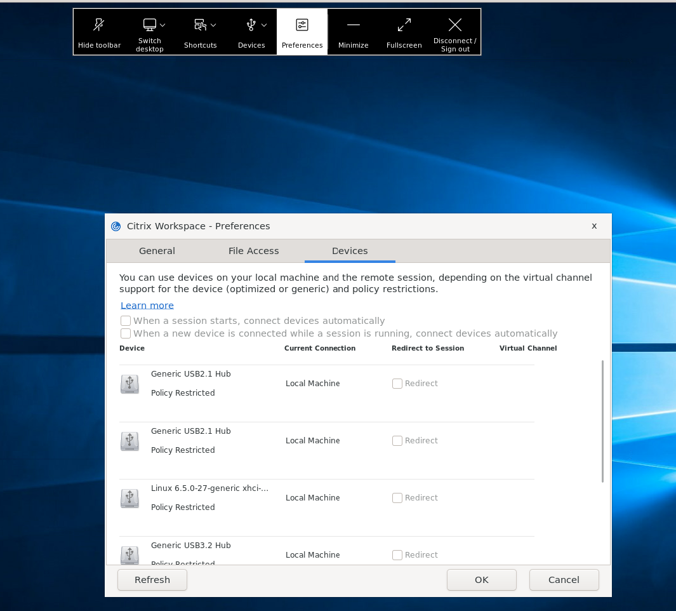Select the first Generic USB2.1 Hub device icon

pyautogui.click(x=129, y=384)
